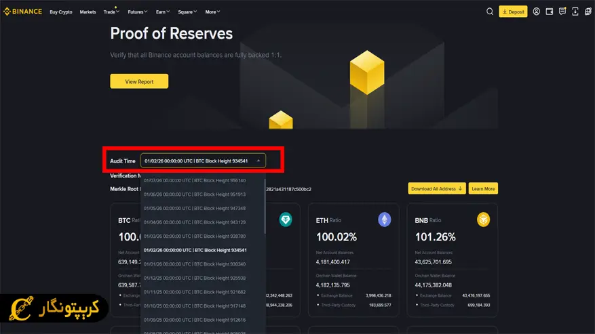Click the Ethereum coin icon
Viewport: 595px width, 334px height.
[385, 220]
